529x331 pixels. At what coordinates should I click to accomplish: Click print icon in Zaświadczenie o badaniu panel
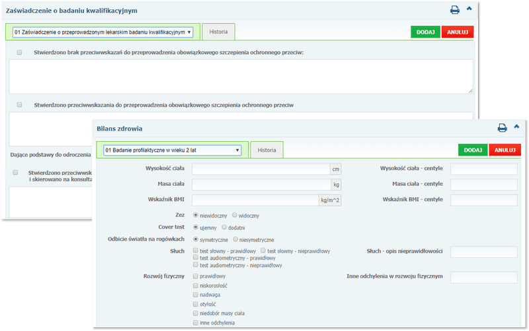click(455, 10)
